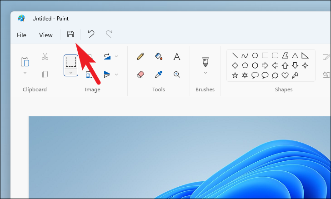Open the File menu

[x=21, y=35]
